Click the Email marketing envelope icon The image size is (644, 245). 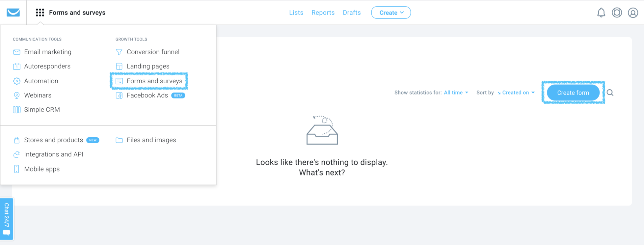point(17,52)
